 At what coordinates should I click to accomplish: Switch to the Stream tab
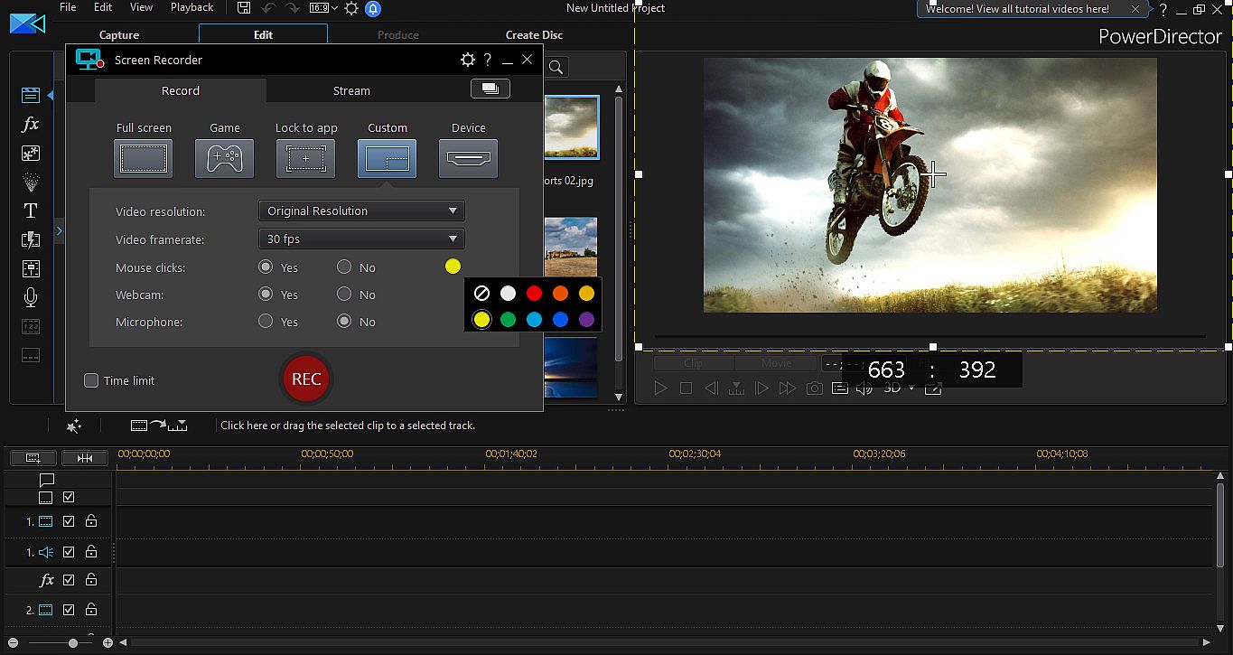351,90
